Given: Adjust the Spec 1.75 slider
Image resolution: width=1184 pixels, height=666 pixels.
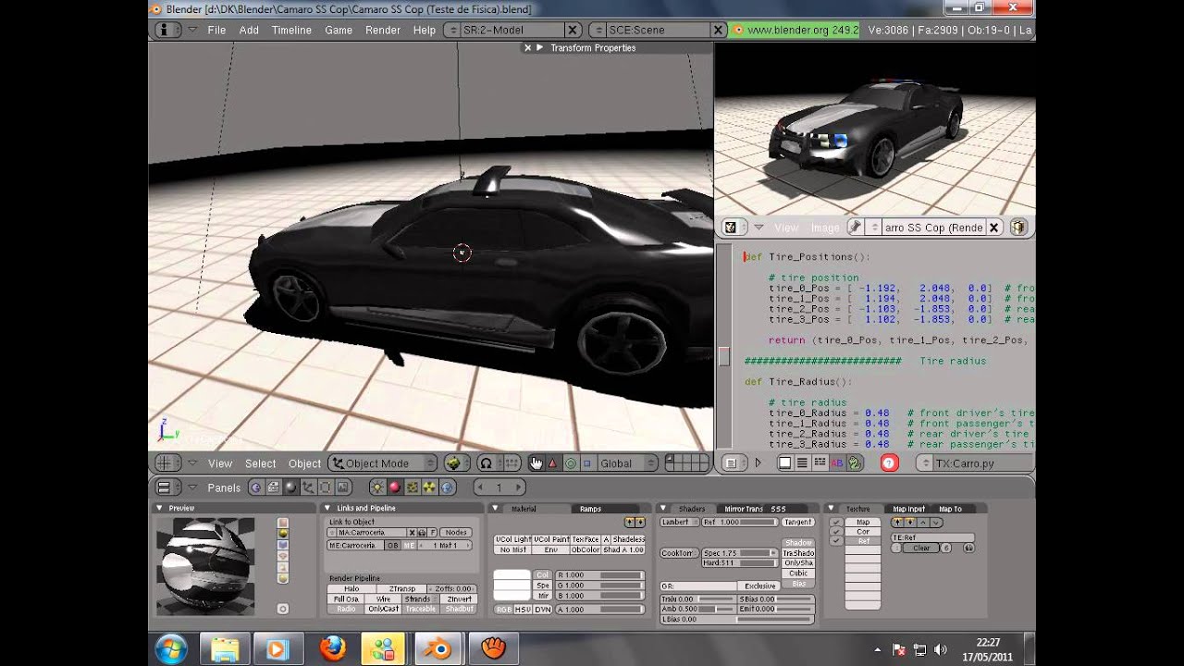Looking at the screenshot, I should 740,553.
